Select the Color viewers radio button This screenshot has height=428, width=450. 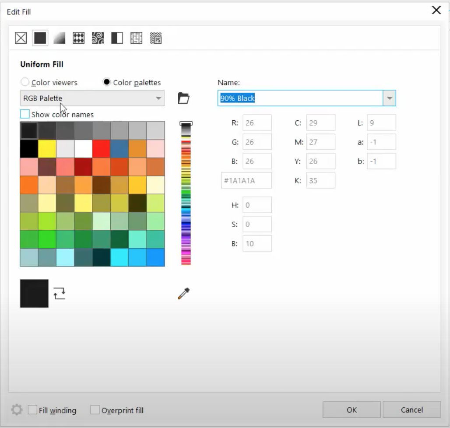(25, 82)
